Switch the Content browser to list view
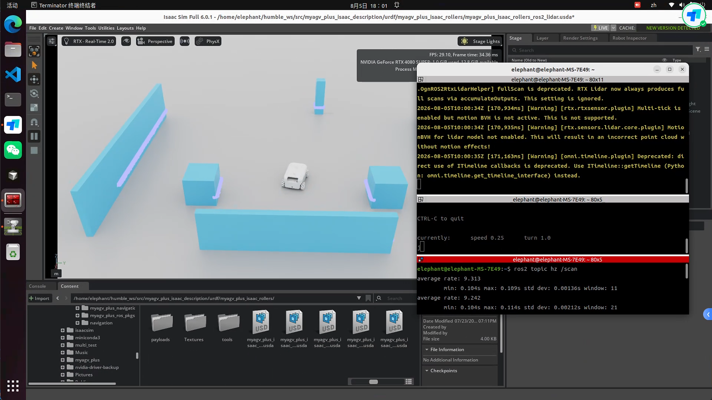This screenshot has width=712, height=400. pyautogui.click(x=408, y=382)
